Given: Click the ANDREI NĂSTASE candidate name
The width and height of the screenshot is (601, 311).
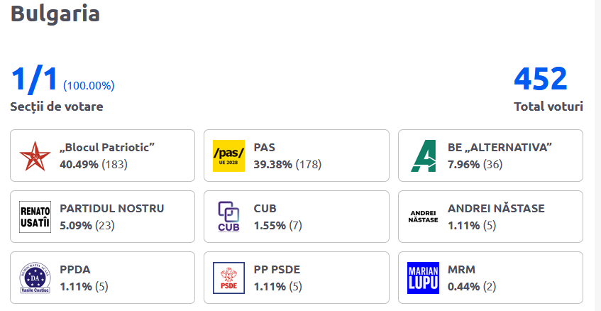Looking at the screenshot, I should click(496, 208).
